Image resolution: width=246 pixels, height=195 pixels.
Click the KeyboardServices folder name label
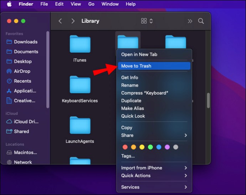point(80,101)
